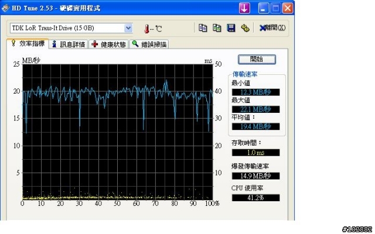375x234 pixels.
Task: Click the purple download arrow titlebar icon
Action: (x=244, y=8)
